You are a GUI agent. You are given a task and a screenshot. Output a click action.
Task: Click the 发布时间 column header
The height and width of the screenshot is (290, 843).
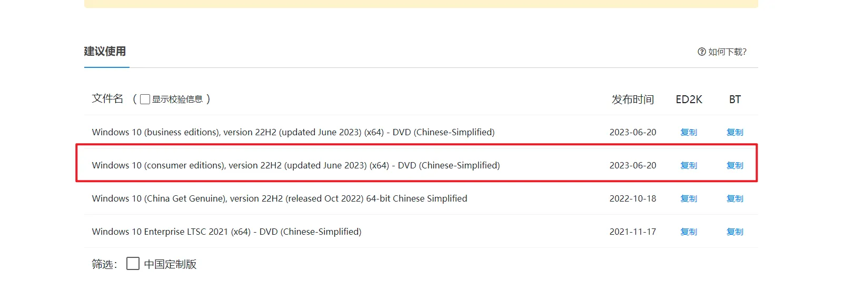632,99
